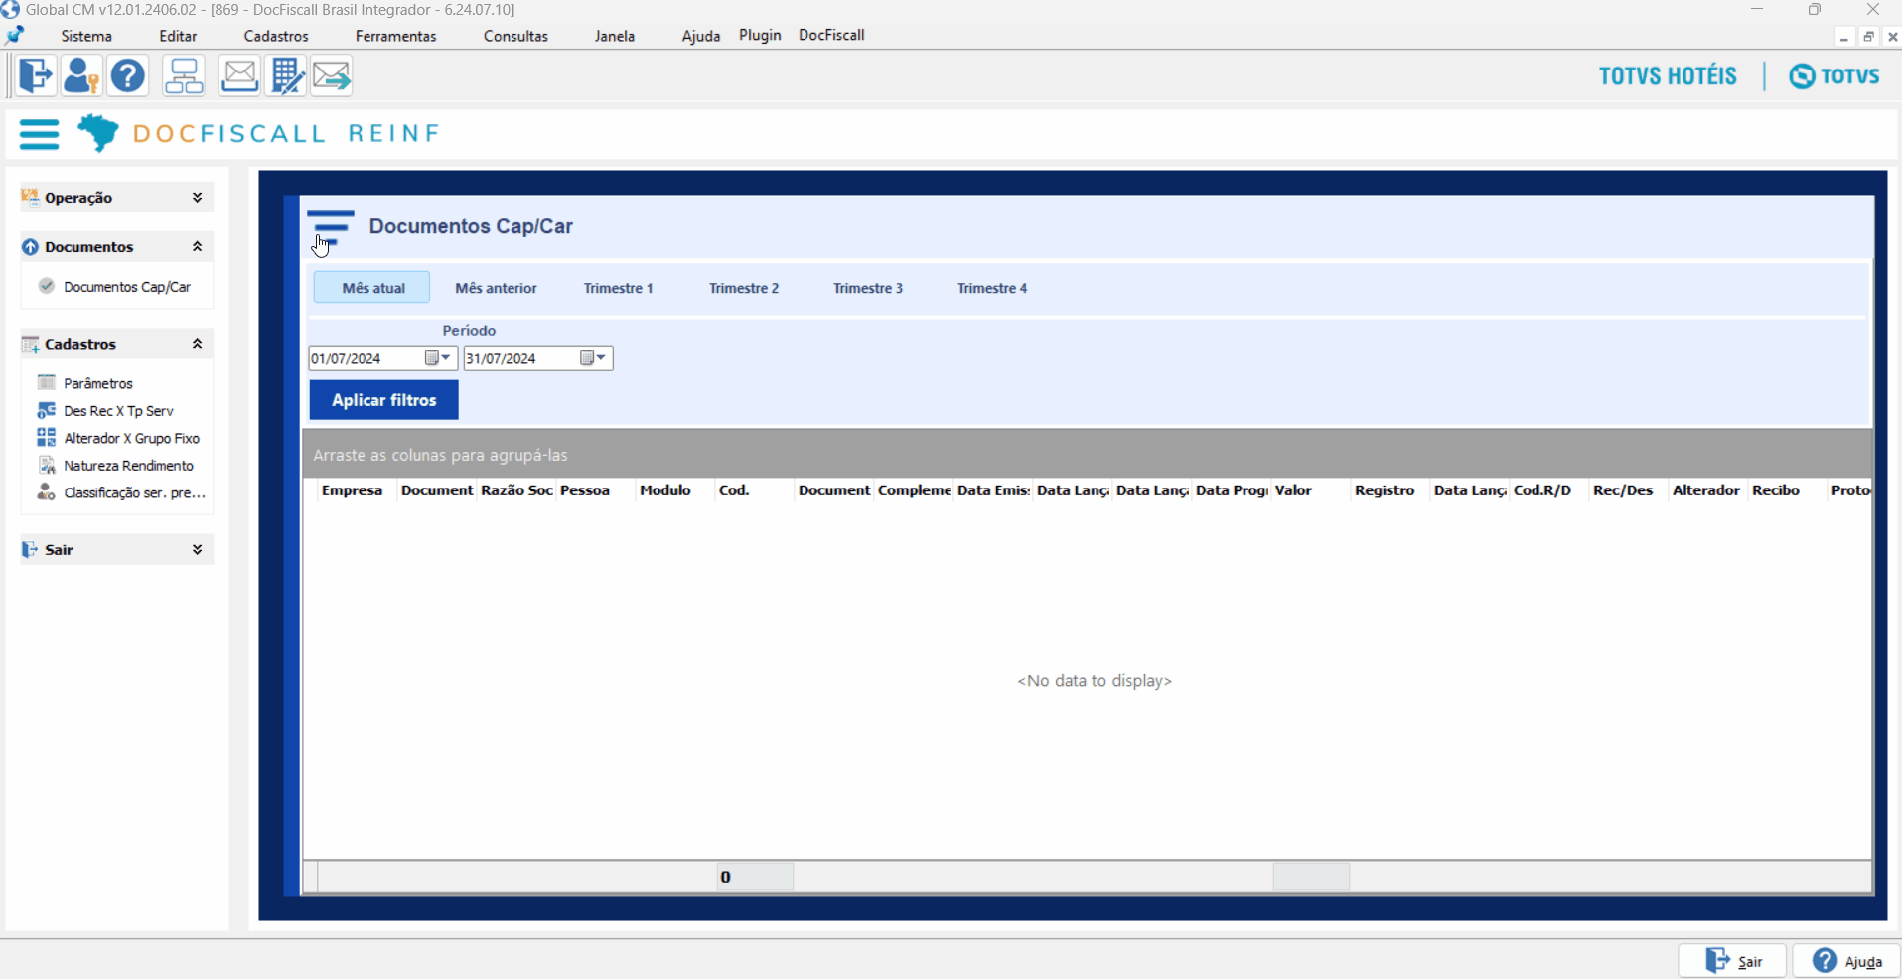This screenshot has width=1902, height=979.
Task: Open the Cadastros menu in menu bar
Action: (x=276, y=36)
